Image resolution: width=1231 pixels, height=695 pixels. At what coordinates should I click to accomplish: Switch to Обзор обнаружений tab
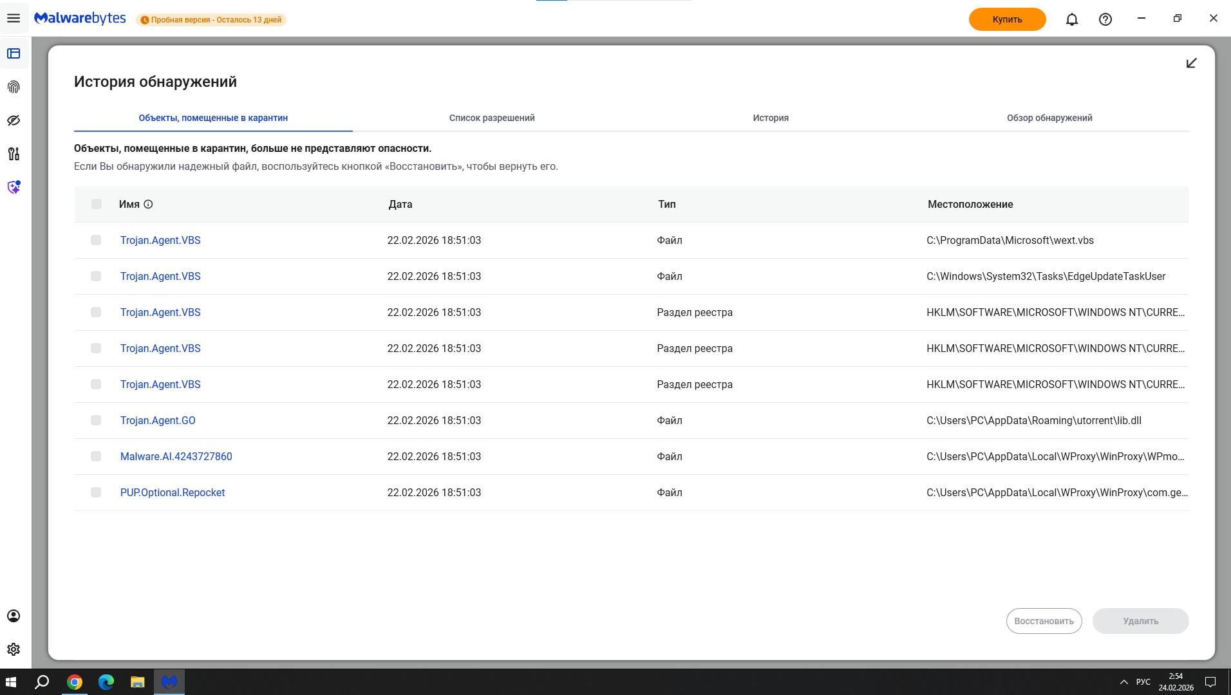coord(1049,118)
